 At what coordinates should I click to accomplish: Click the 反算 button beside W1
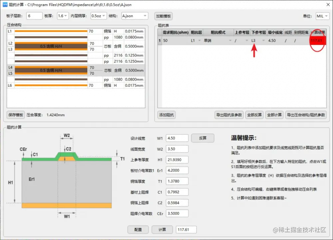(202, 138)
